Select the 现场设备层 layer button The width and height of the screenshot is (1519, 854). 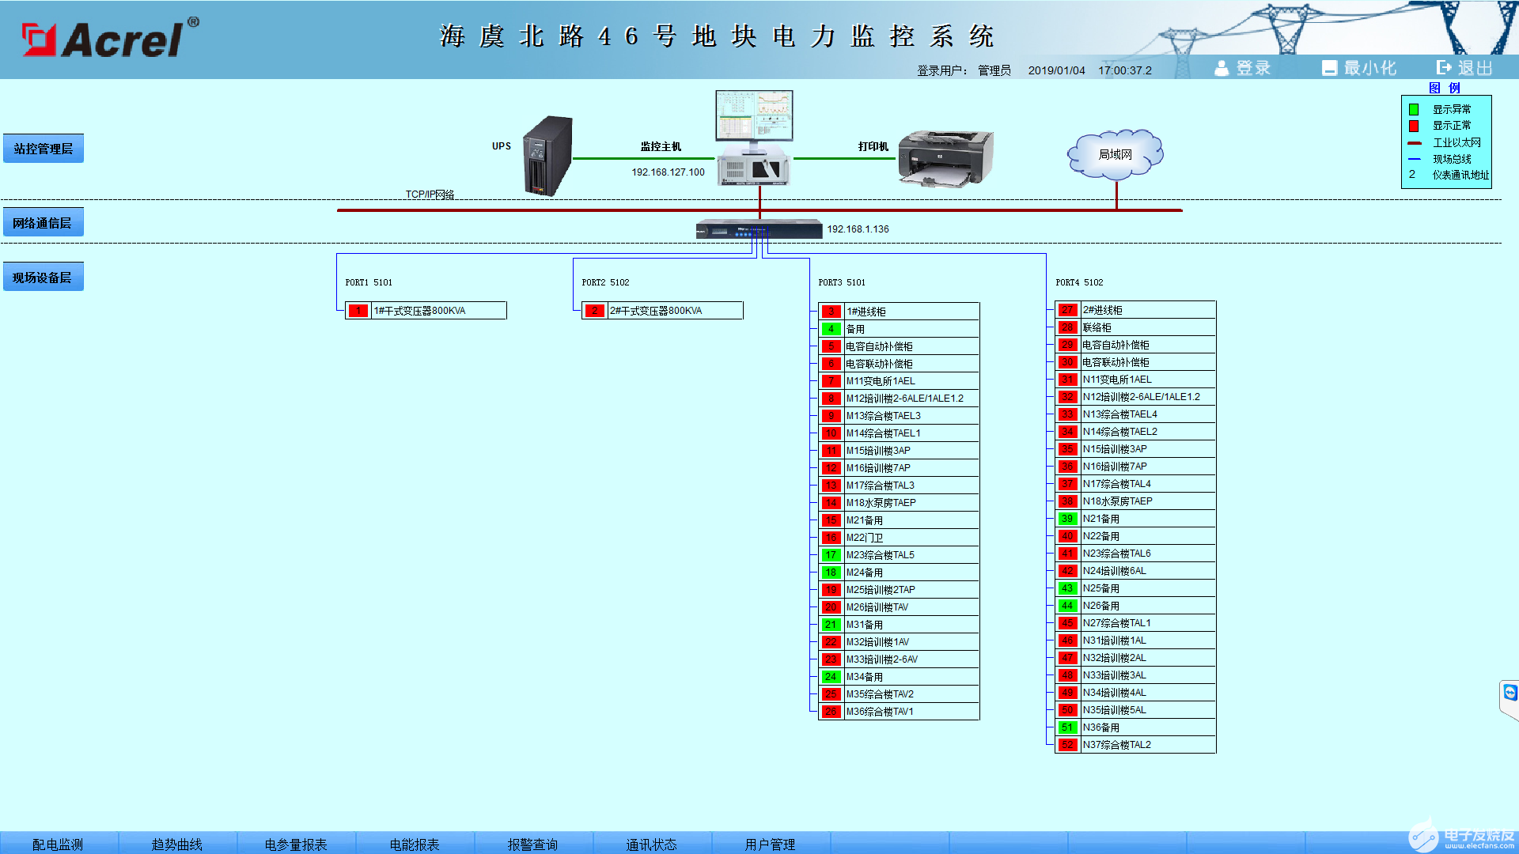[x=44, y=278]
